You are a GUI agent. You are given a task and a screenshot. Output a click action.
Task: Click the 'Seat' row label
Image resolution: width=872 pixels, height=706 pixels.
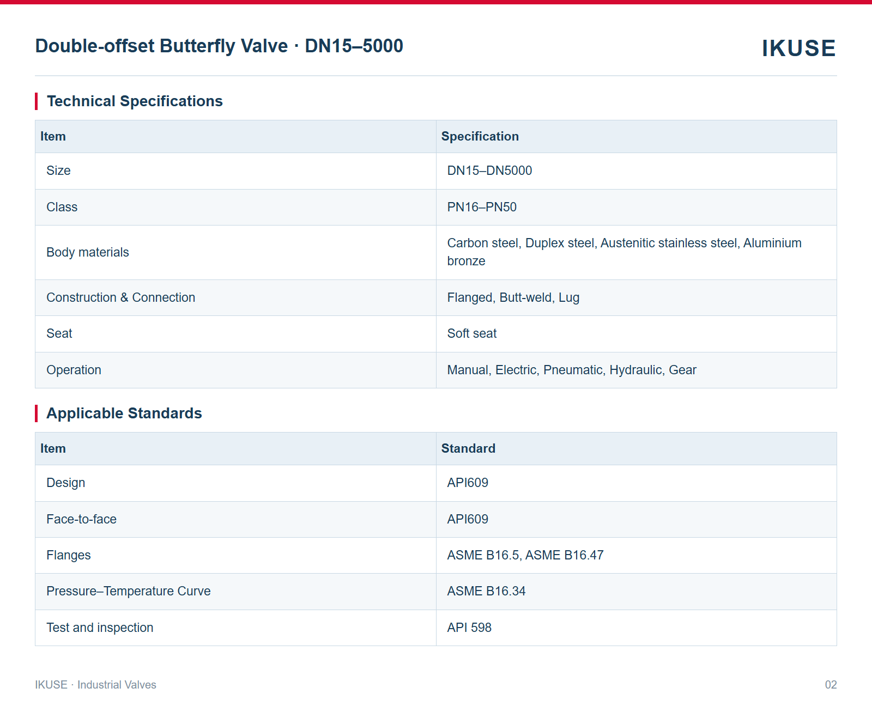click(x=59, y=333)
